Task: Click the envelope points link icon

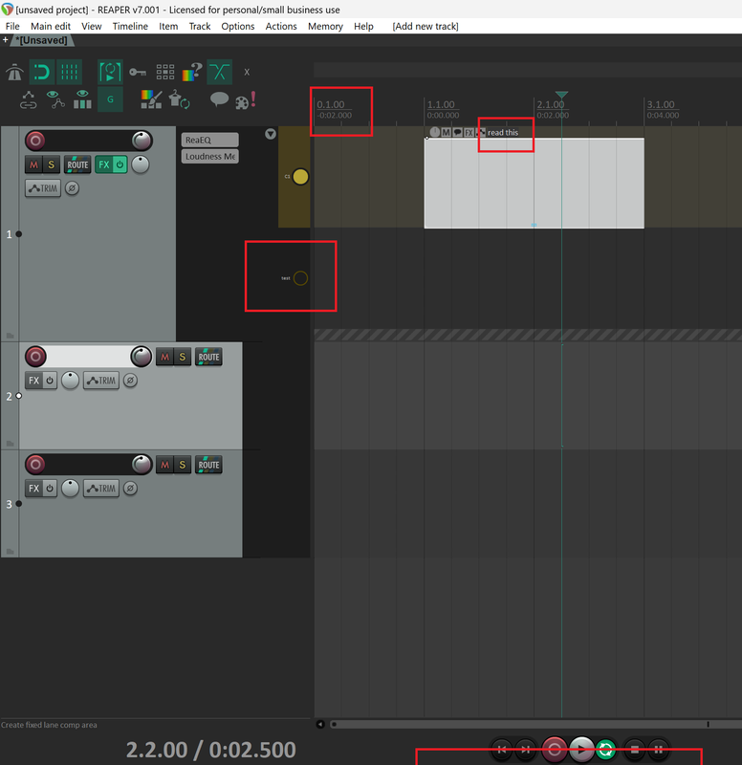Action: pyautogui.click(x=29, y=100)
